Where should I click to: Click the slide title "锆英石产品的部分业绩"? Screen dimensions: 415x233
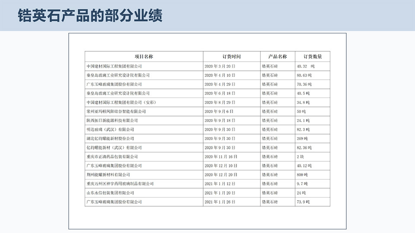tap(90, 16)
